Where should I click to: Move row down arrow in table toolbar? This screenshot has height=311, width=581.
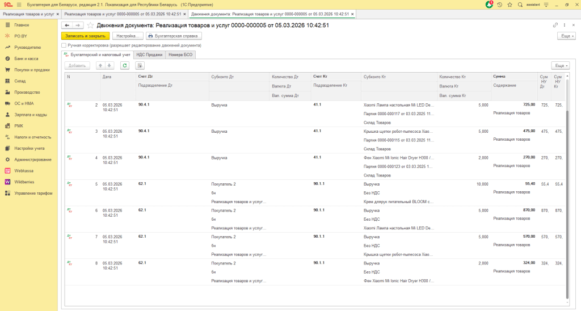(110, 66)
